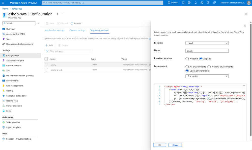The width and height of the screenshot is (252, 150).
Task: Click the Ok button in panel
Action: [160, 145]
